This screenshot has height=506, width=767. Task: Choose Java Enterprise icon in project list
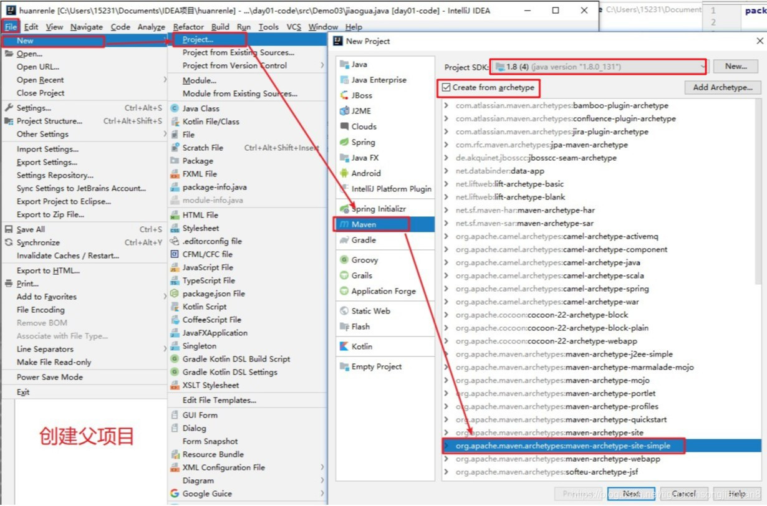344,80
